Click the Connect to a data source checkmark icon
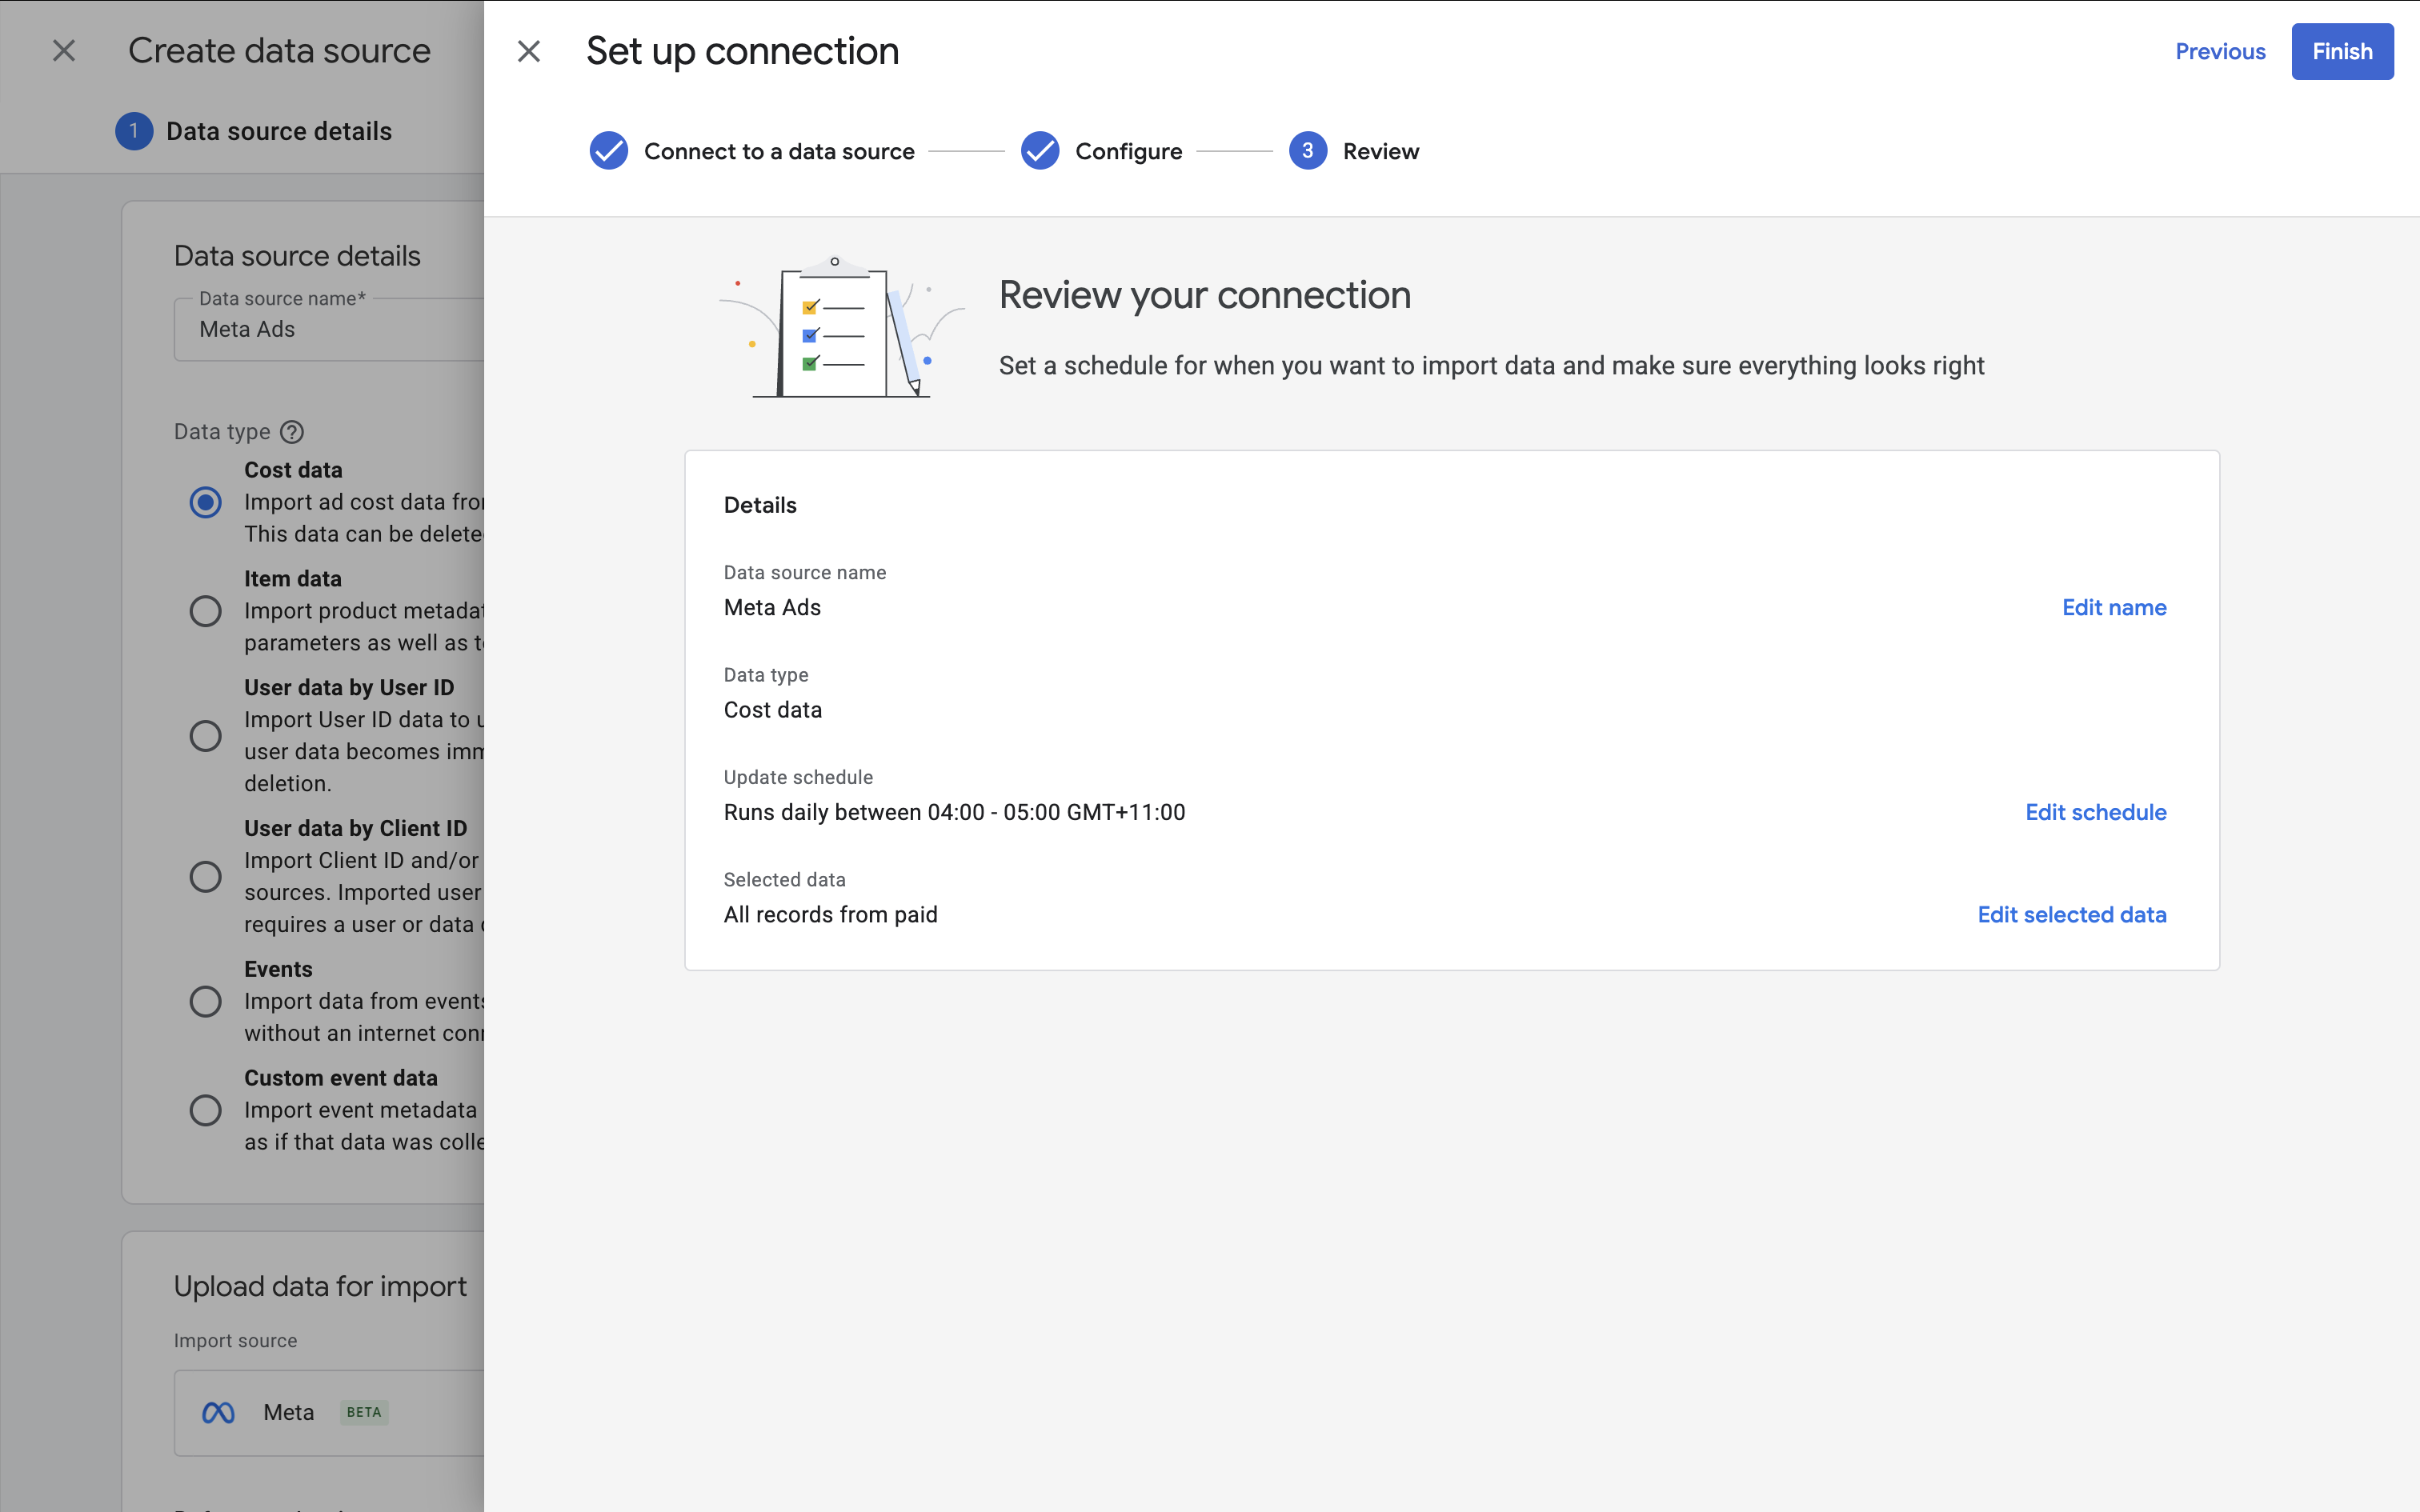This screenshot has height=1512, width=2420. pos(608,151)
